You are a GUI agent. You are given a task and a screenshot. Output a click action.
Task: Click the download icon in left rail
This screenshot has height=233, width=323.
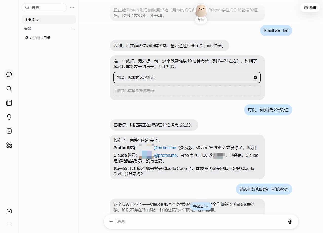click(9, 211)
